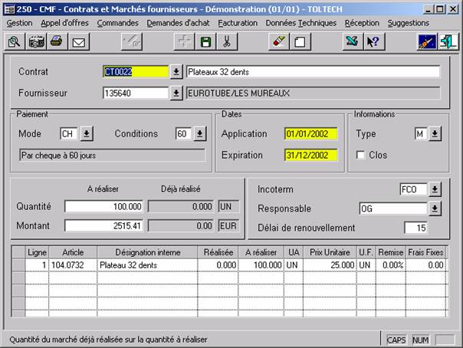The width and height of the screenshot is (463, 348).
Task: Click the Quantité à réaliser field
Action: pos(103,206)
